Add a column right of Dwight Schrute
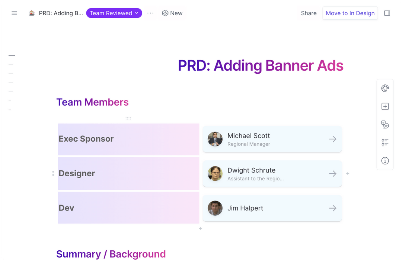402x260 pixels. [x=348, y=174]
